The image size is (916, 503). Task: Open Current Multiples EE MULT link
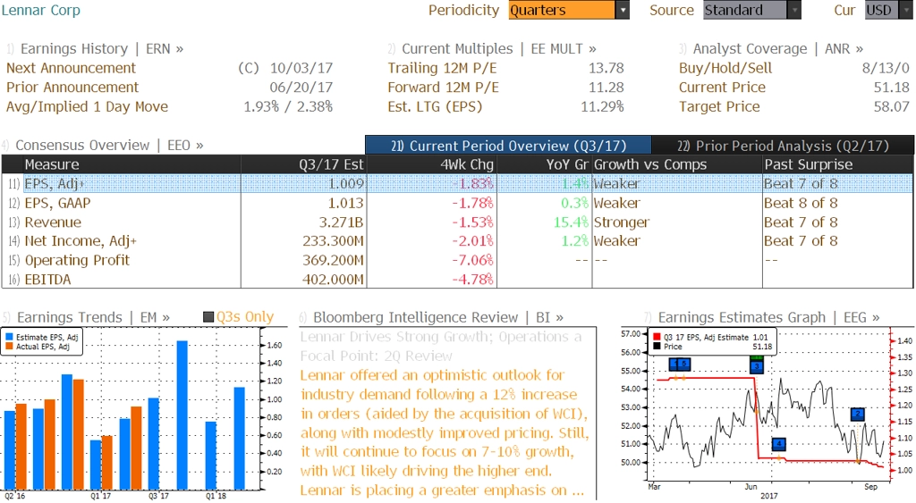tap(499, 49)
